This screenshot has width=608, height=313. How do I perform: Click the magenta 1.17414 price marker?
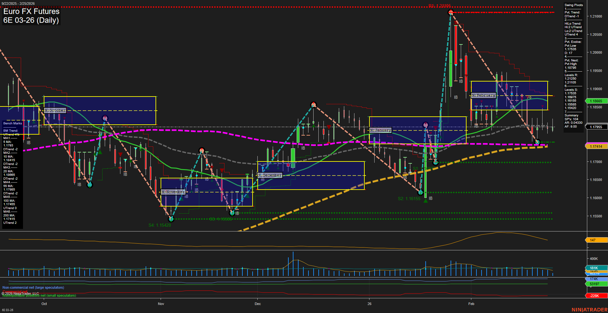(x=597, y=146)
